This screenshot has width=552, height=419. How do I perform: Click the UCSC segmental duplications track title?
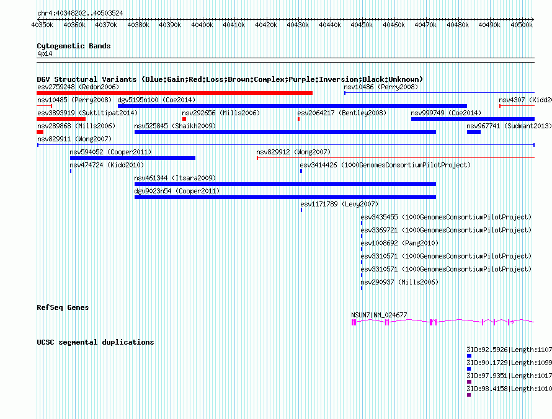pos(96,342)
